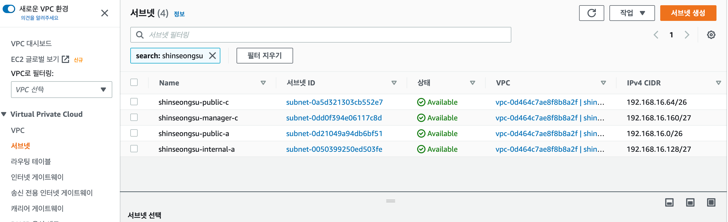Open VPC link in shinseongsu-public-c row
728x222 pixels.
click(550, 102)
